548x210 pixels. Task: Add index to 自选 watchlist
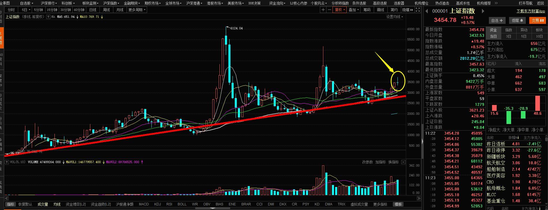[x=497, y=20]
